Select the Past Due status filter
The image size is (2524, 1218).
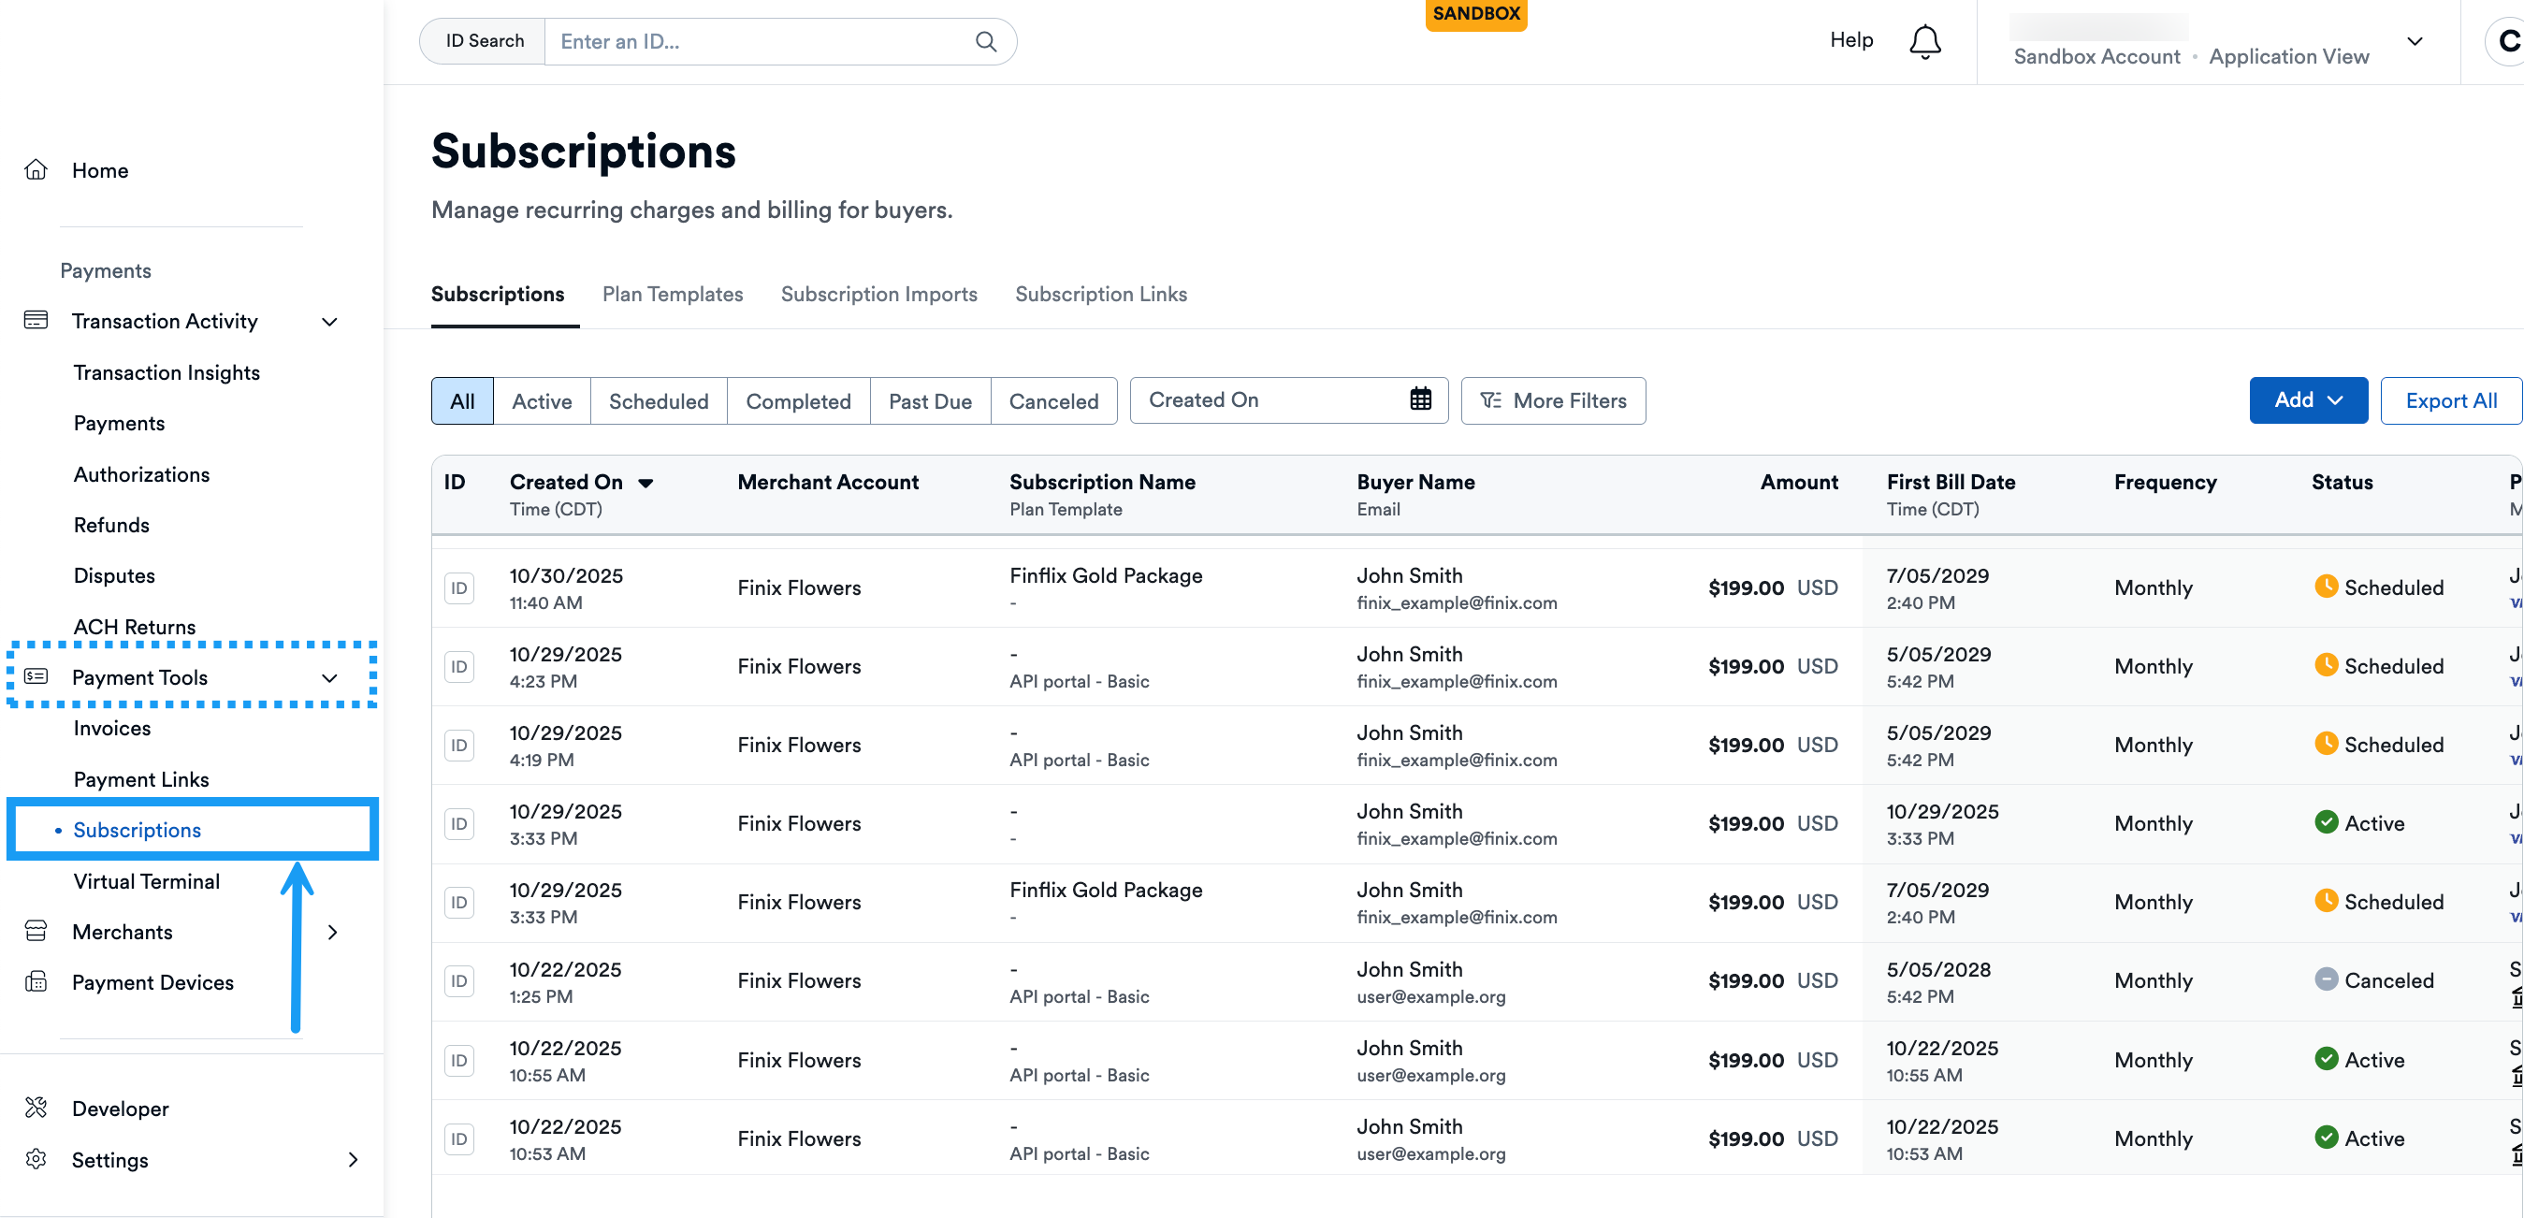tap(929, 400)
